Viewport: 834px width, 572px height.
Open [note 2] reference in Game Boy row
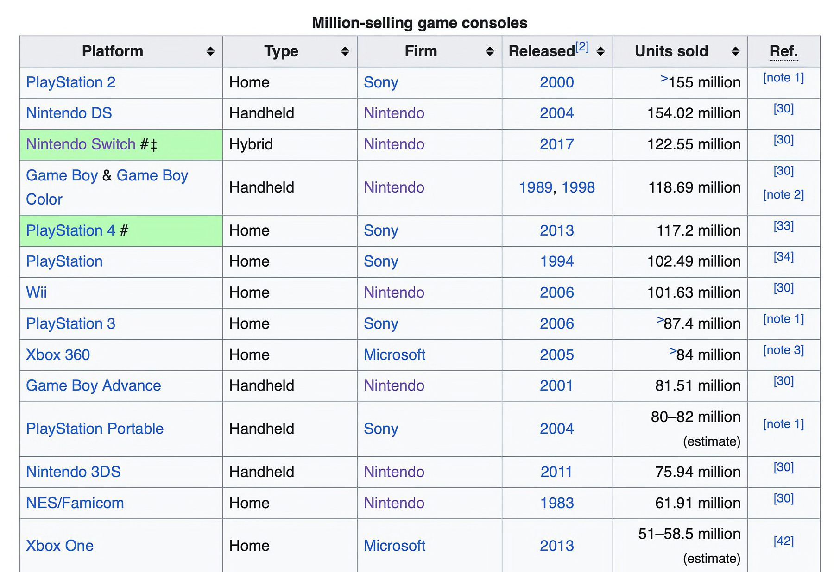(783, 195)
